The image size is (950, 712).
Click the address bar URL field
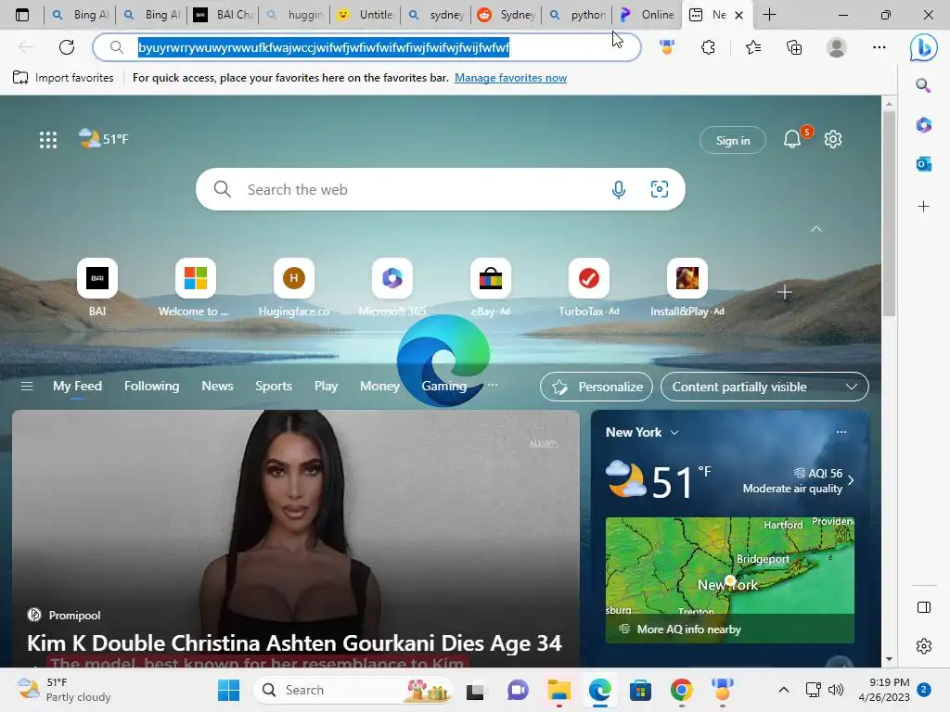(x=366, y=47)
